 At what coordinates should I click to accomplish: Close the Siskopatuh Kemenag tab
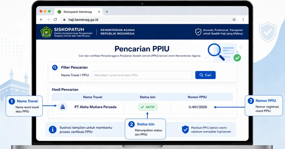[99, 12]
